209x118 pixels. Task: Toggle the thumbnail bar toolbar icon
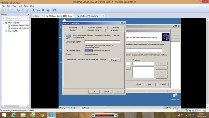point(39,10)
